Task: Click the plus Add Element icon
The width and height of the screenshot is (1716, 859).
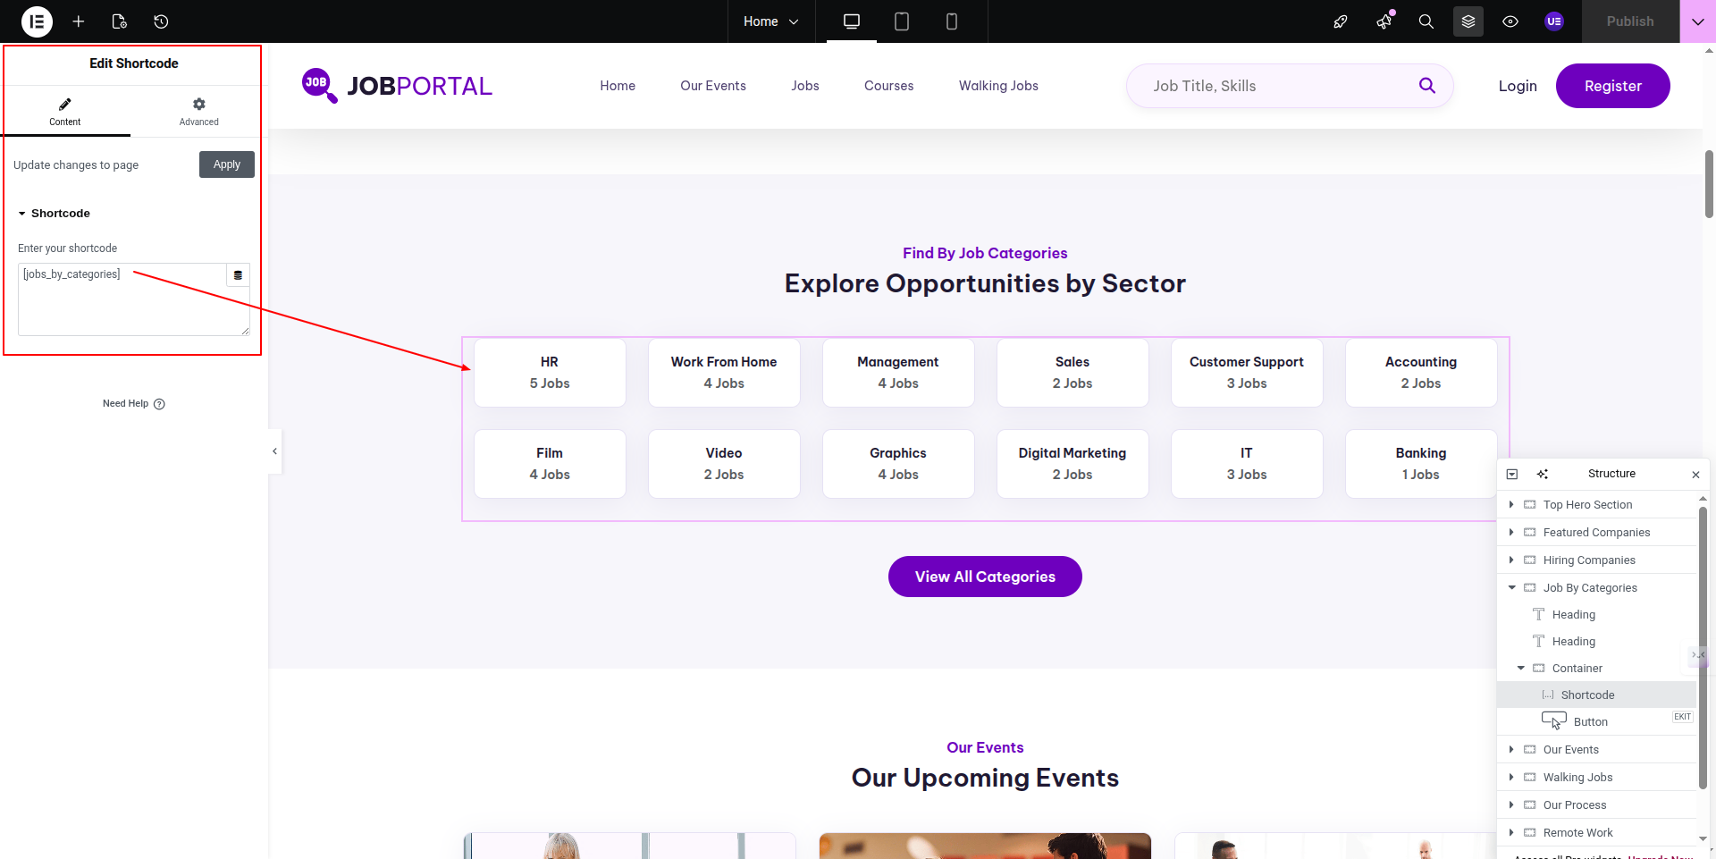Action: coord(79,21)
